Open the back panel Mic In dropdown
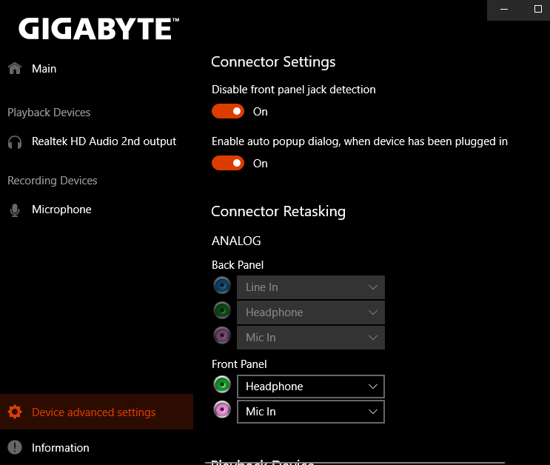 pyautogui.click(x=311, y=338)
